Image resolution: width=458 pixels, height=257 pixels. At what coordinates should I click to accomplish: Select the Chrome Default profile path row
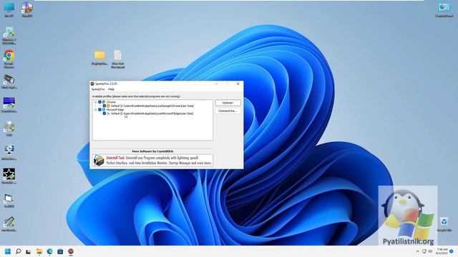(x=152, y=106)
